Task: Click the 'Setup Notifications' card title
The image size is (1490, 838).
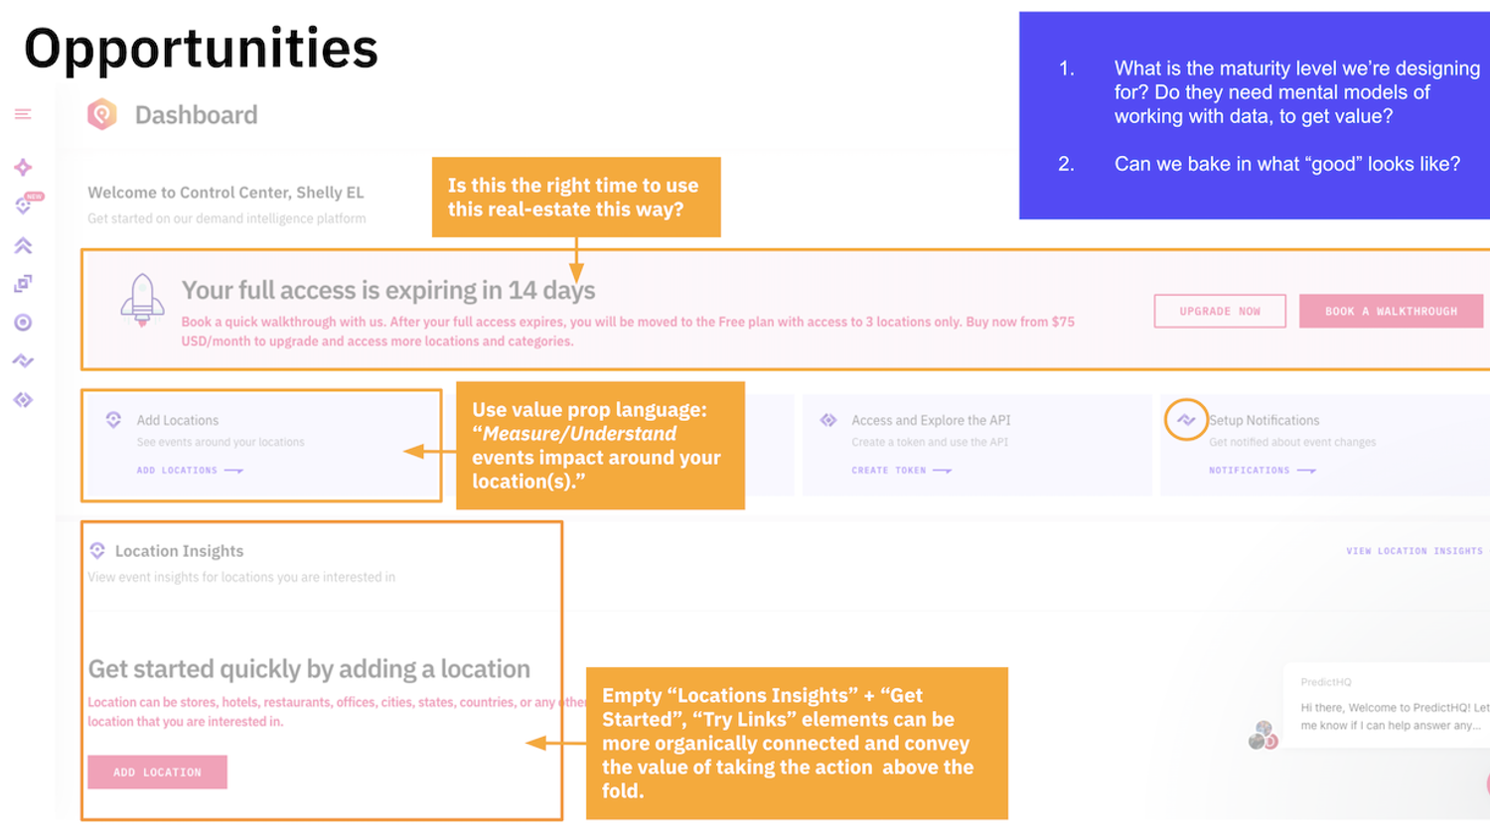Action: click(1264, 420)
